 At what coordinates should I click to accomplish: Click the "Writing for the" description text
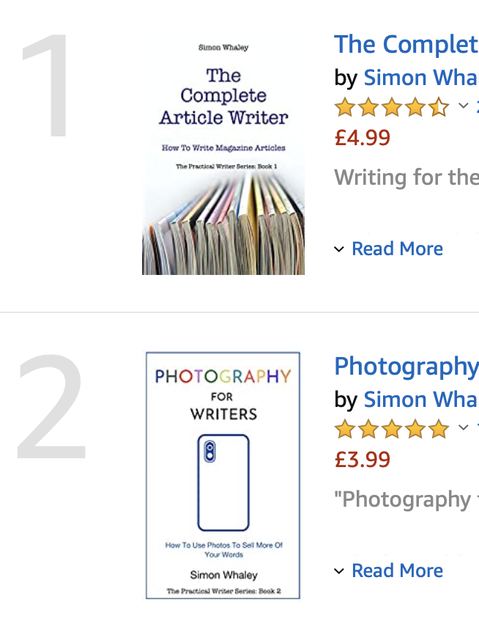pos(406,177)
